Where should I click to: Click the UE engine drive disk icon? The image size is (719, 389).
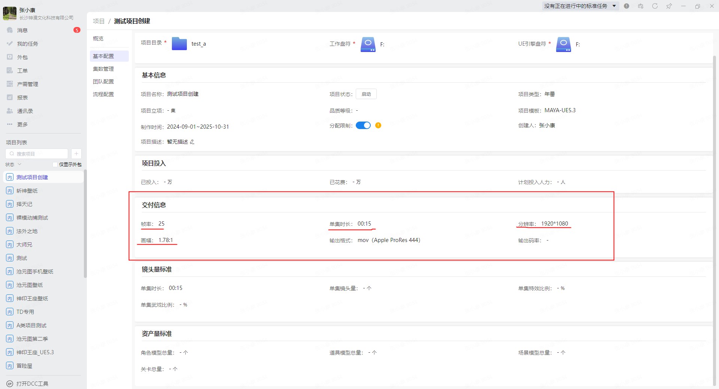pos(563,44)
